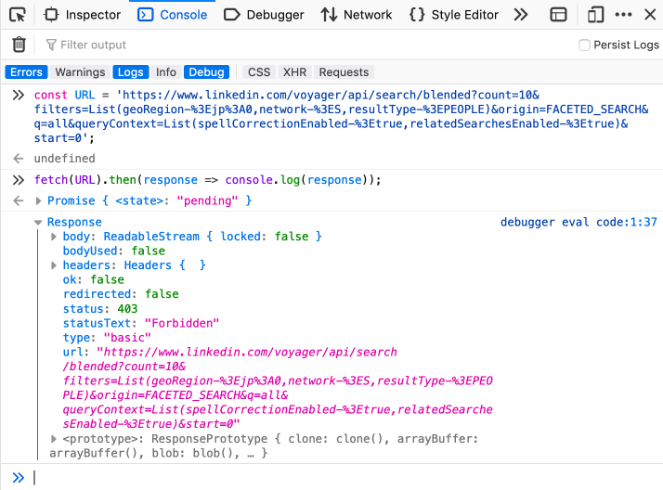
Task: Toggle the CSS filter
Action: (x=259, y=72)
